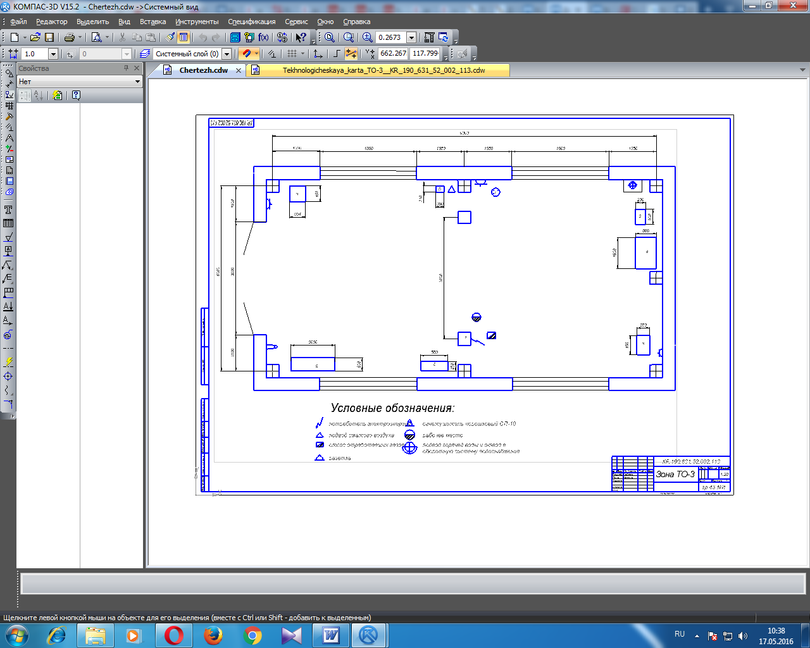
Task: Select the table insert tool in sidebar
Action: [x=8, y=223]
